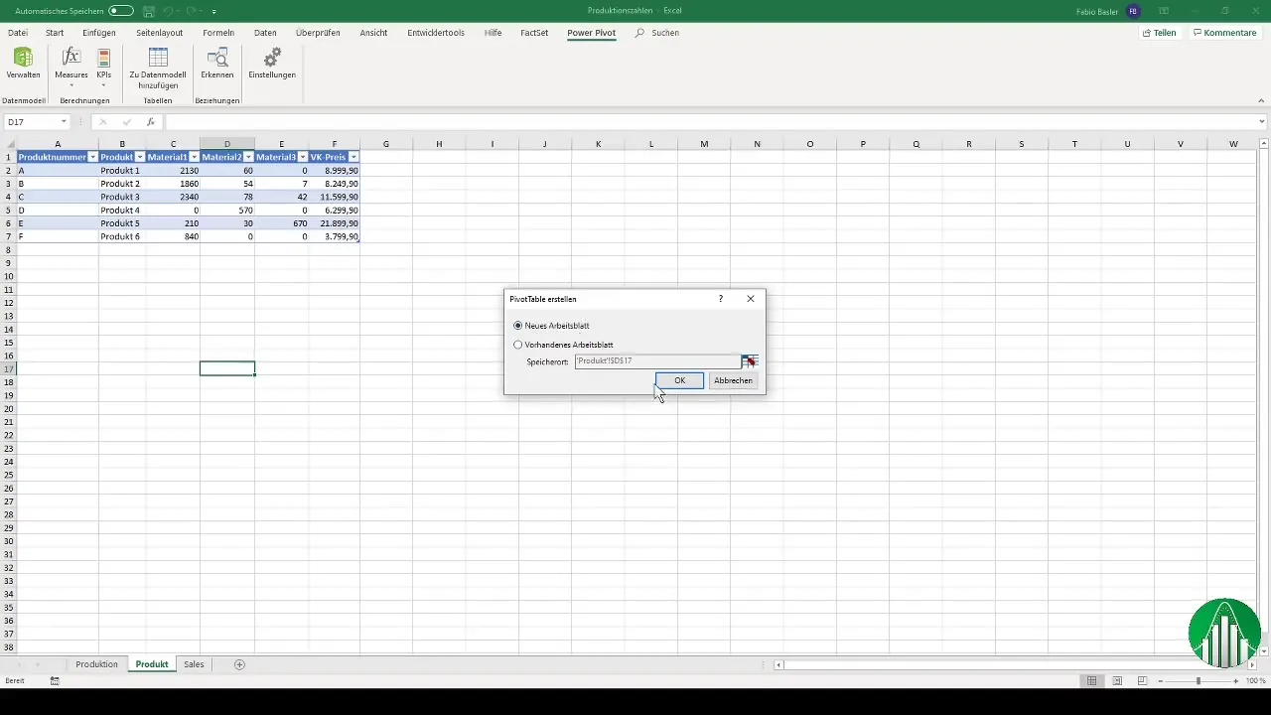This screenshot has height=715, width=1271.
Task: Click the save icon in title bar
Action: (149, 10)
